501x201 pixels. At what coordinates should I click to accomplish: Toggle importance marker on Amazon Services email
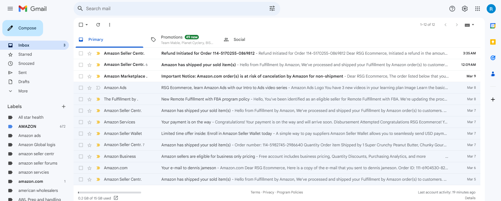[x=98, y=122]
